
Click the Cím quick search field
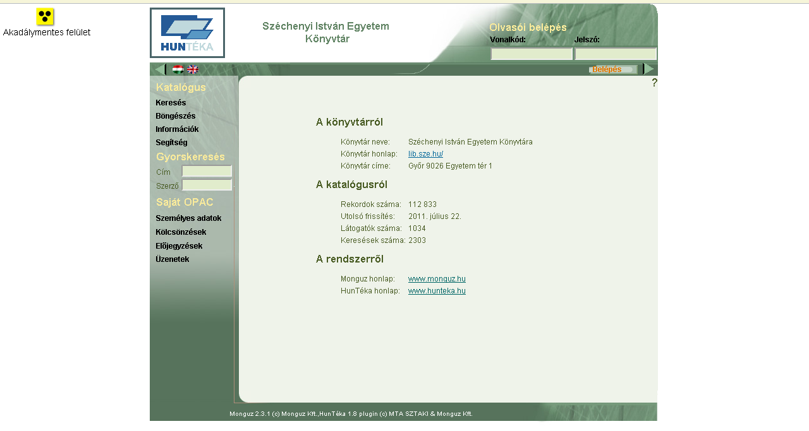pos(207,172)
